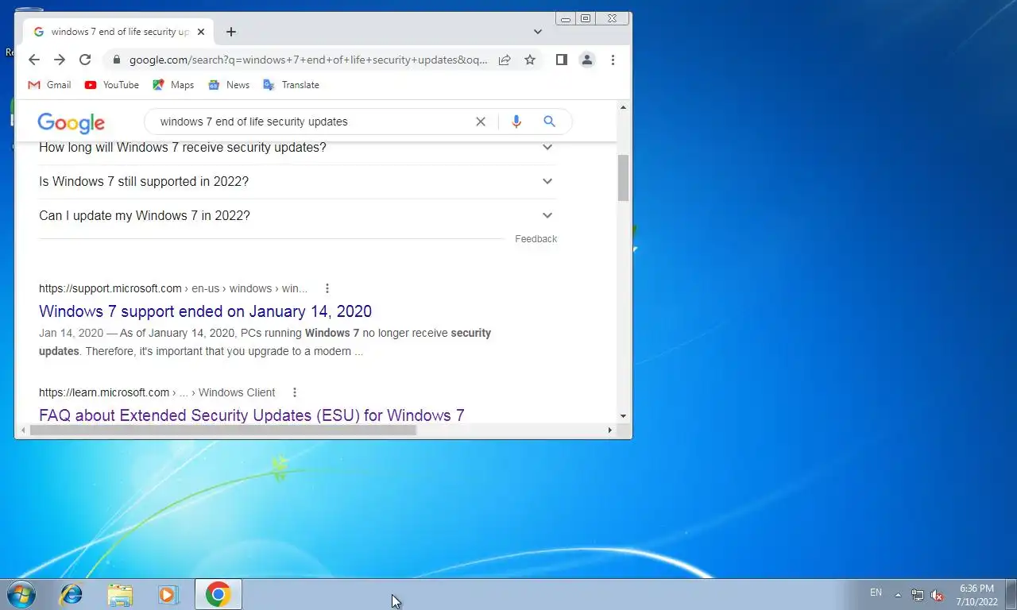
Task: Submit search with the magnifier icon
Action: click(549, 122)
